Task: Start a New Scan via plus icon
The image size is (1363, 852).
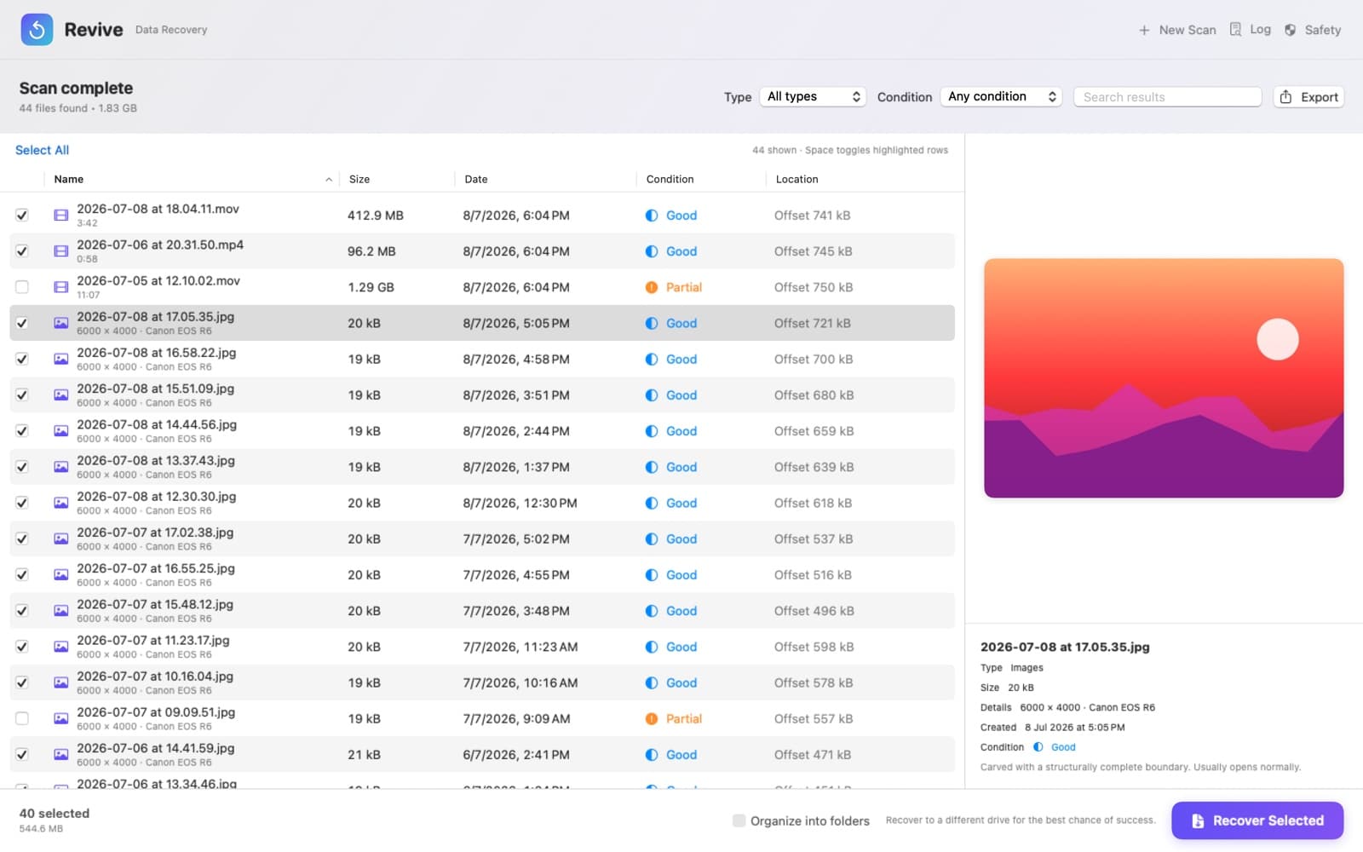Action: pos(1144,30)
